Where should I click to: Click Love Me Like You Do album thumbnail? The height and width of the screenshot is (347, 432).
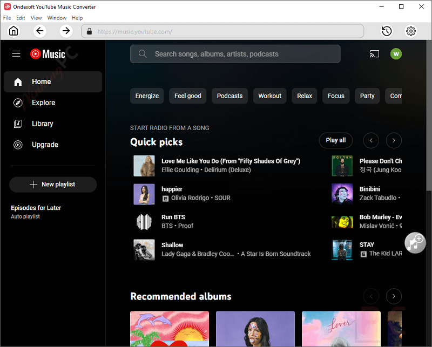144,166
